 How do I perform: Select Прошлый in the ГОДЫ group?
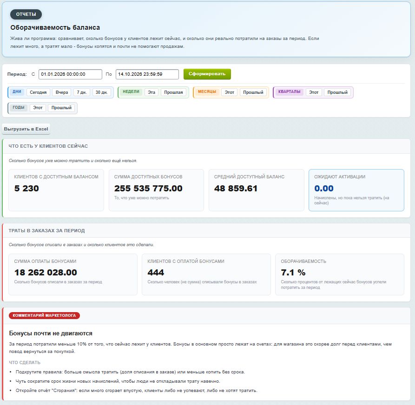tap(61, 108)
